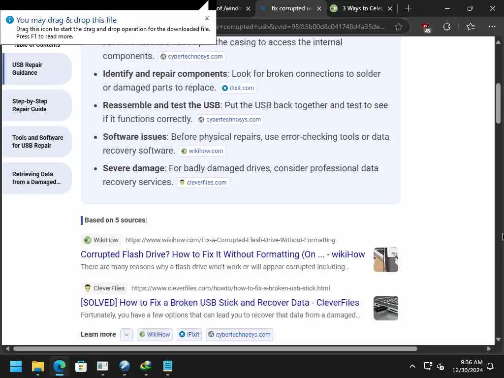Screen dimensions: 504x378
Task: Expand the Learn more dropdown chevron
Action: (x=126, y=335)
